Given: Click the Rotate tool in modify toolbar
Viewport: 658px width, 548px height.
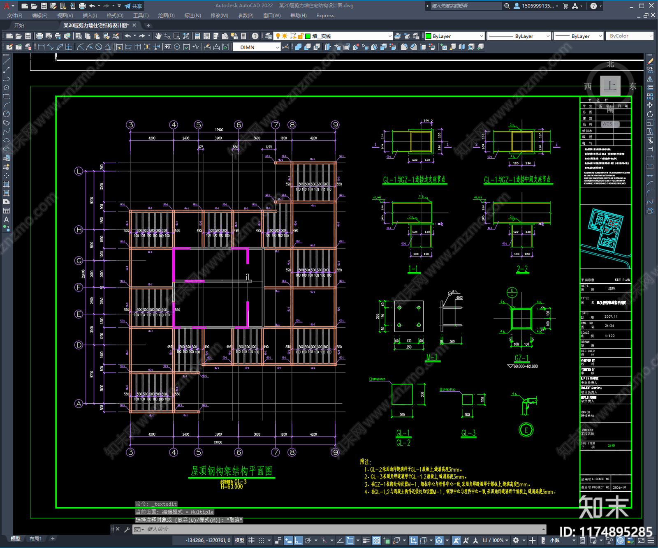Looking at the screenshot, I should point(650,114).
